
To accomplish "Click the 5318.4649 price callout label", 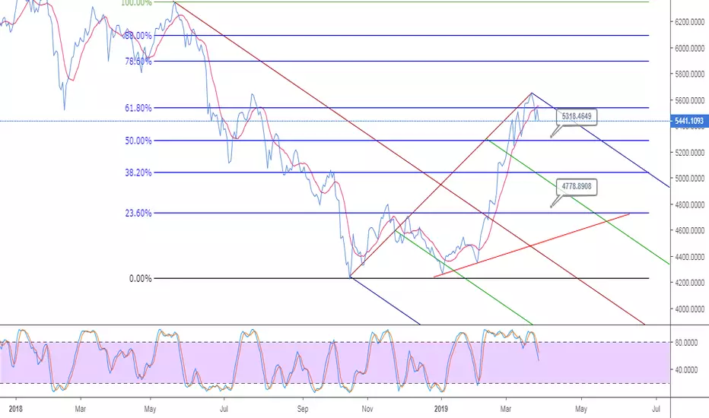I will coord(577,116).
